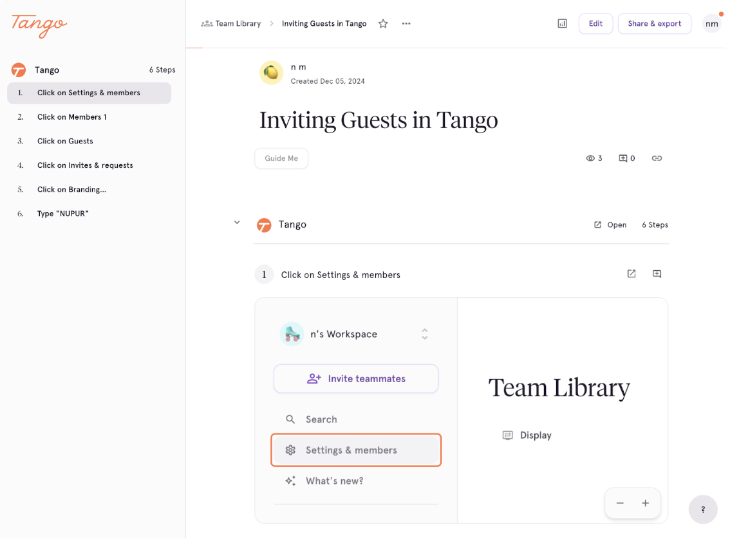Image resolution: width=730 pixels, height=552 pixels.
Task: Select step 3 Click on Guests
Action: [x=89, y=142]
